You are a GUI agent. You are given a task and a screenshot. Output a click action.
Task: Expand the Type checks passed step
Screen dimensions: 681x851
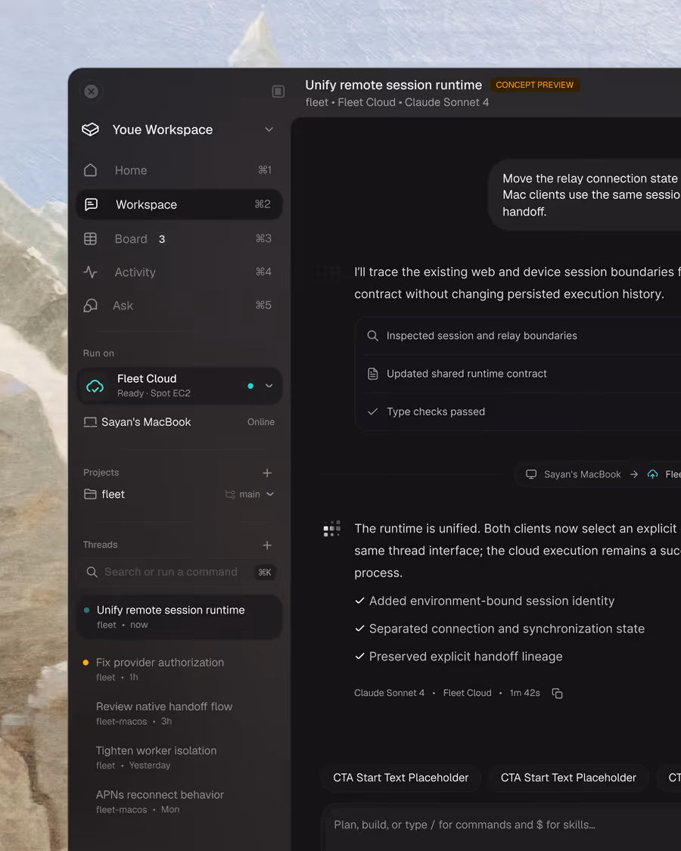coord(518,412)
